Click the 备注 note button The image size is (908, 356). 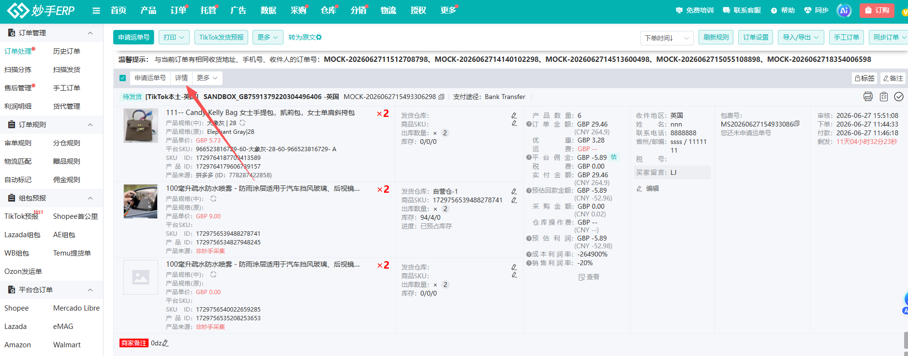click(893, 78)
